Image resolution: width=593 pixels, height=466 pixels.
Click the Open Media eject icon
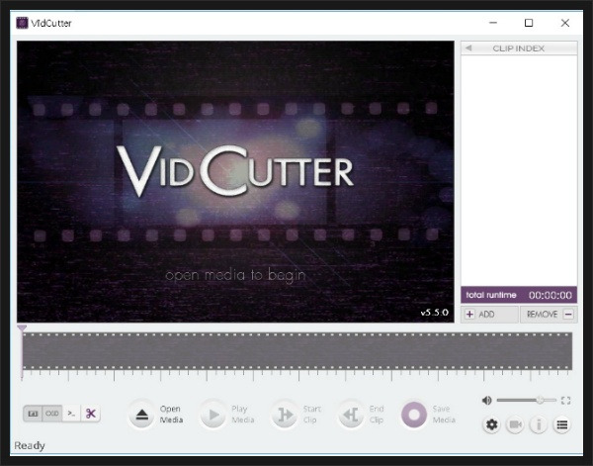click(x=141, y=415)
